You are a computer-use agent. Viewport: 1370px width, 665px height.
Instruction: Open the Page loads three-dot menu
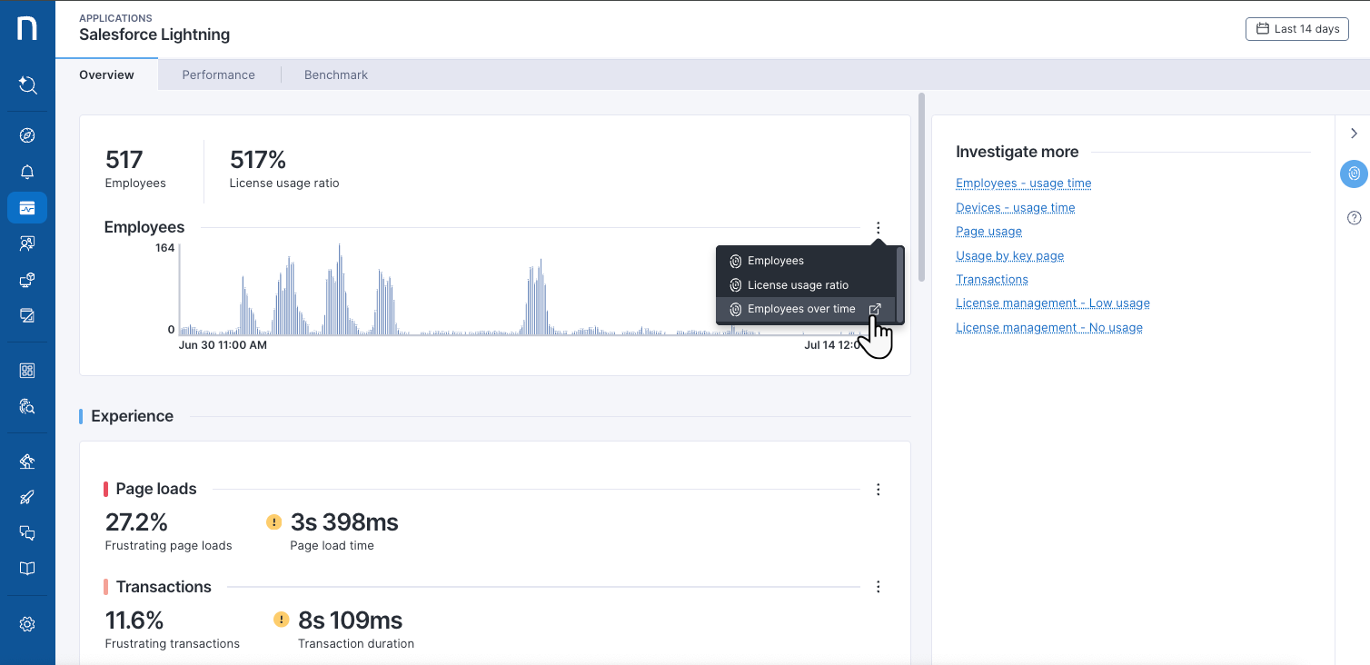tap(878, 489)
